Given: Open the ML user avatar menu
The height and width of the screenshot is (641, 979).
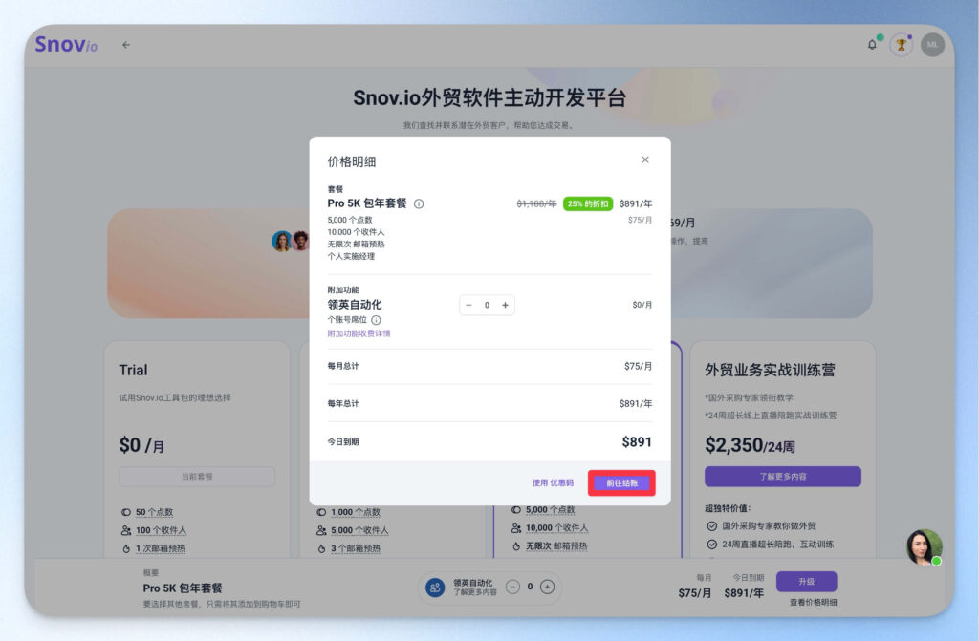Looking at the screenshot, I should [932, 44].
